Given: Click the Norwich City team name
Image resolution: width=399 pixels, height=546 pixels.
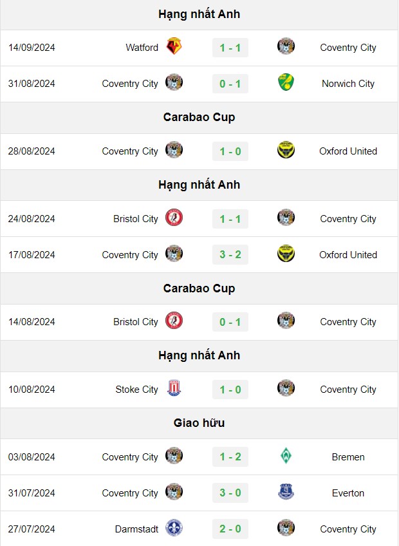Looking at the screenshot, I should (348, 84).
